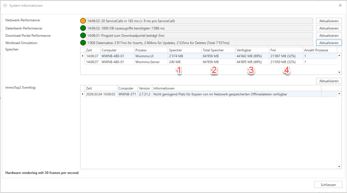Click the System-Informationen window icon in title bar
347x193 pixels.
(5, 5)
